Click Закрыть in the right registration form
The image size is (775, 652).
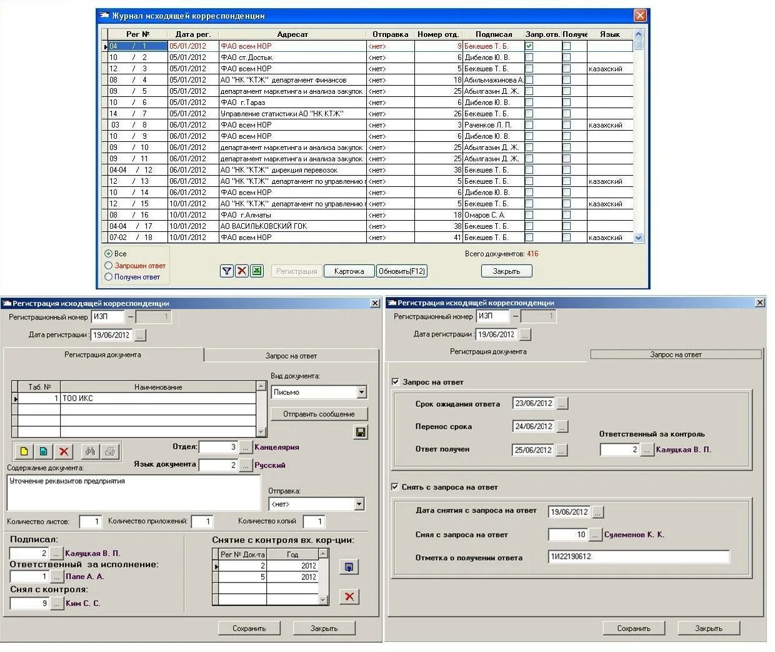[709, 628]
